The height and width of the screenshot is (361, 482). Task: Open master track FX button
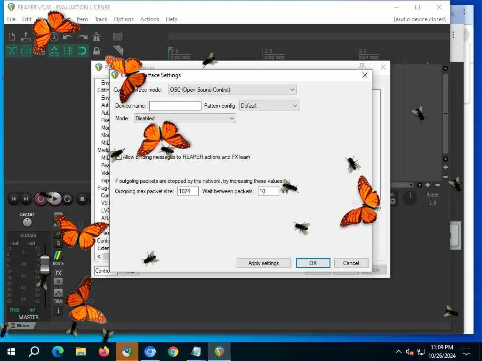coord(58,273)
